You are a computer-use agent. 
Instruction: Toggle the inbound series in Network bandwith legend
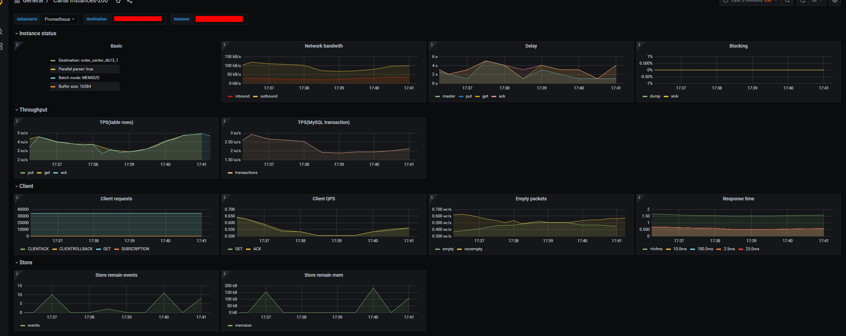(x=242, y=96)
